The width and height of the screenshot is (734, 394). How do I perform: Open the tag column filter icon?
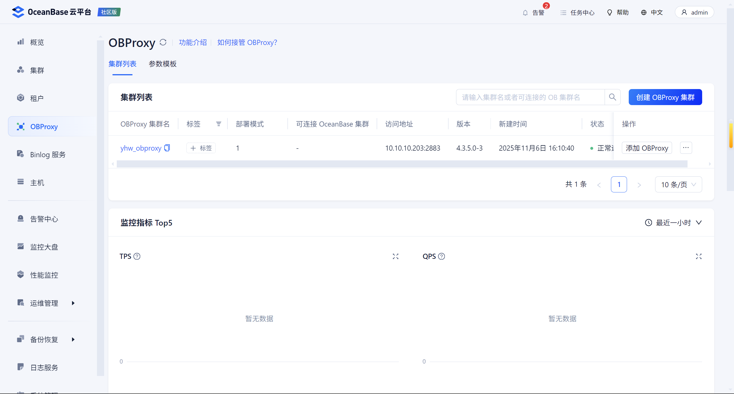(x=219, y=124)
